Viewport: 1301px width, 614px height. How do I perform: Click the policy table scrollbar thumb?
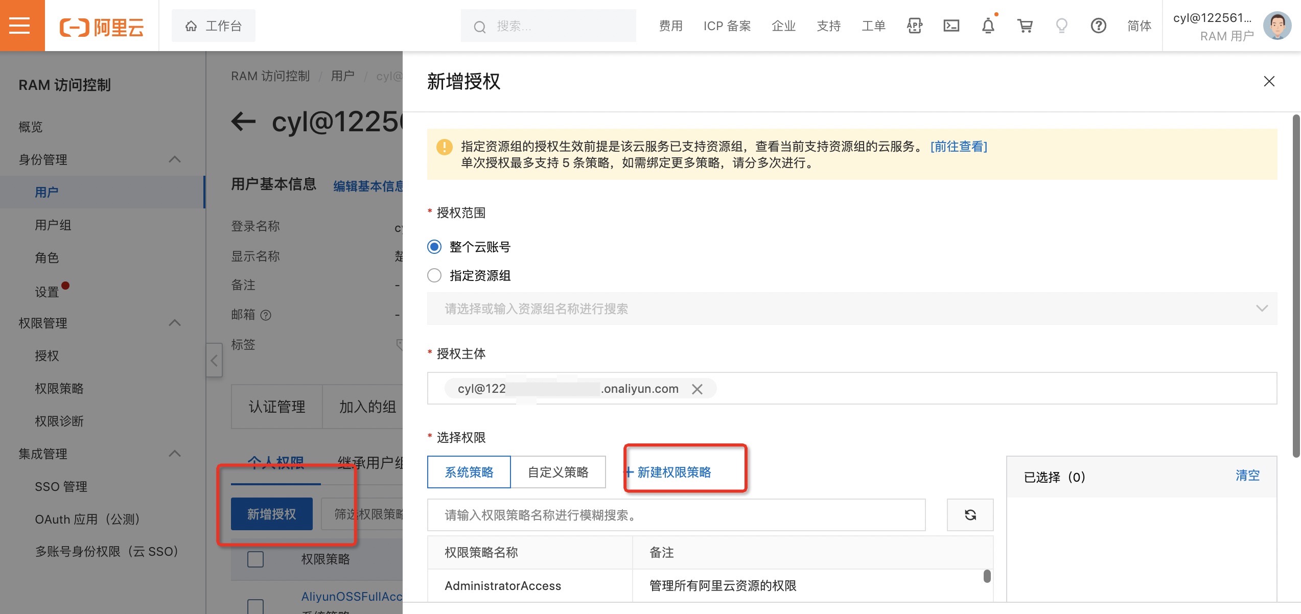[987, 576]
